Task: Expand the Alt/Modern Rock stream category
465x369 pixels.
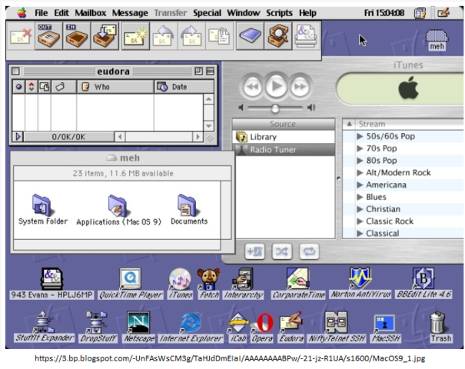Action: tap(360, 173)
